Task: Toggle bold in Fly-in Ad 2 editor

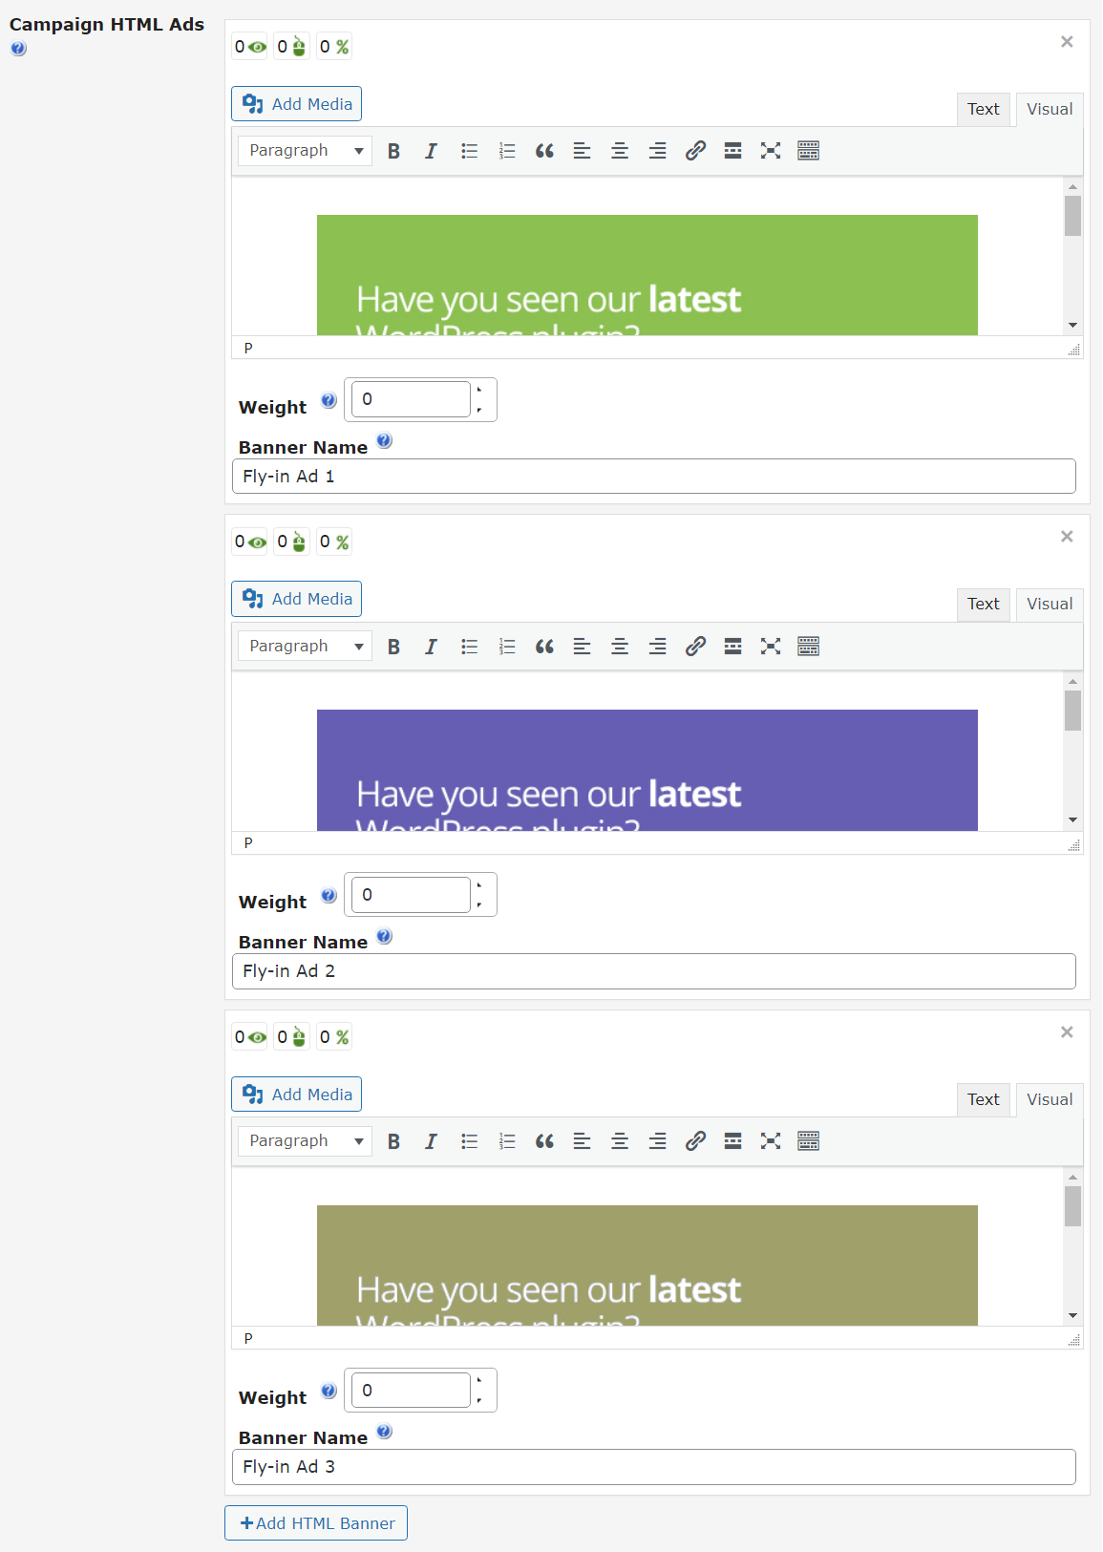Action: coord(393,647)
